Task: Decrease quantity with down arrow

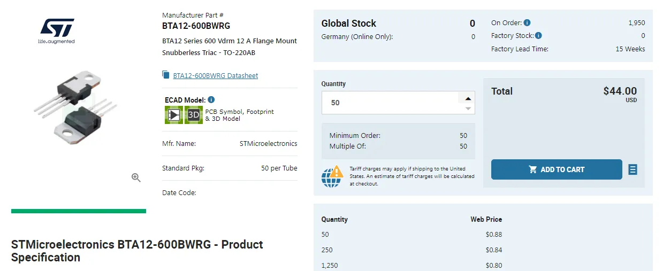Action: tap(468, 109)
